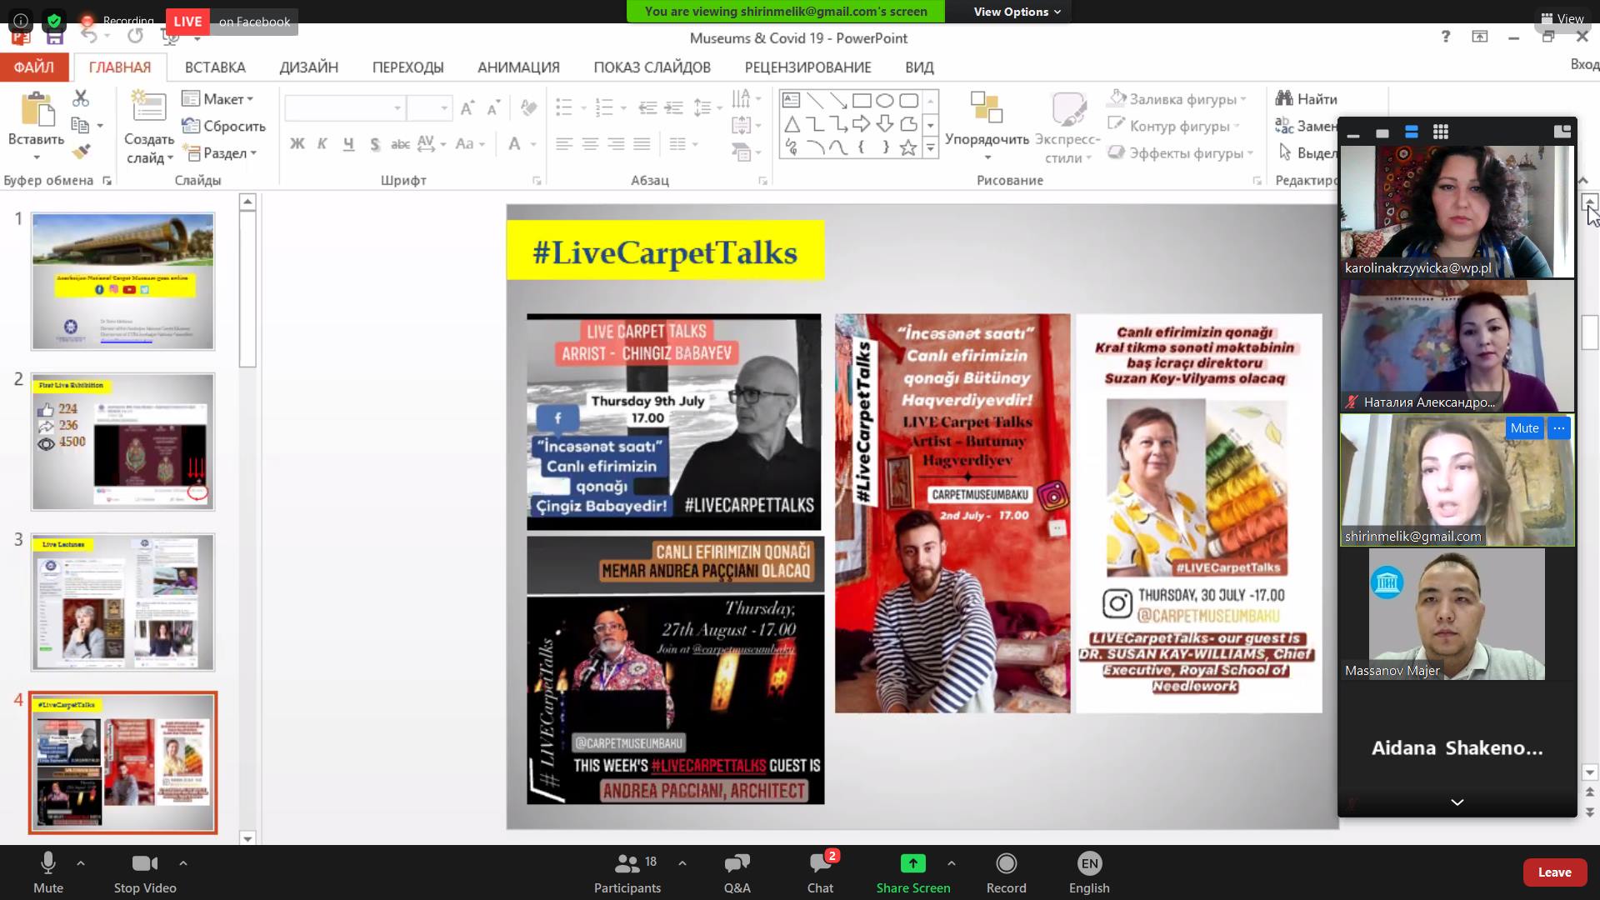Viewport: 1600px width, 900px height.
Task: Click Mute button on shirinmelik video tile
Action: tap(1524, 428)
